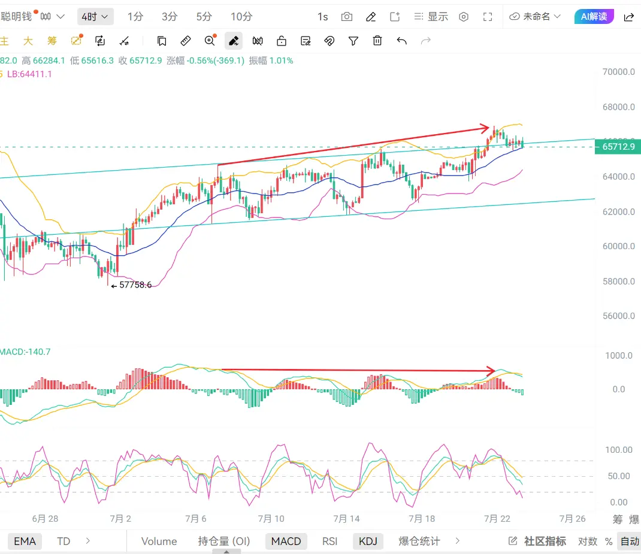The image size is (641, 554).
Task: Click the camera screenshot icon
Action: 347,17
